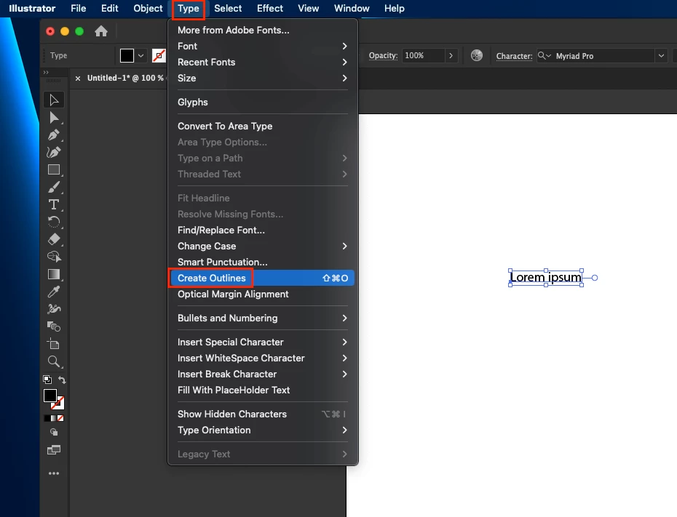Viewport: 677px width, 517px height.
Task: Swap Fill and Stroke arrow
Action: pyautogui.click(x=62, y=380)
